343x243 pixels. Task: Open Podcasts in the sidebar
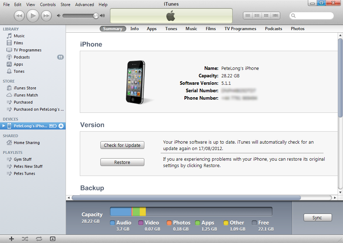pyautogui.click(x=33, y=57)
